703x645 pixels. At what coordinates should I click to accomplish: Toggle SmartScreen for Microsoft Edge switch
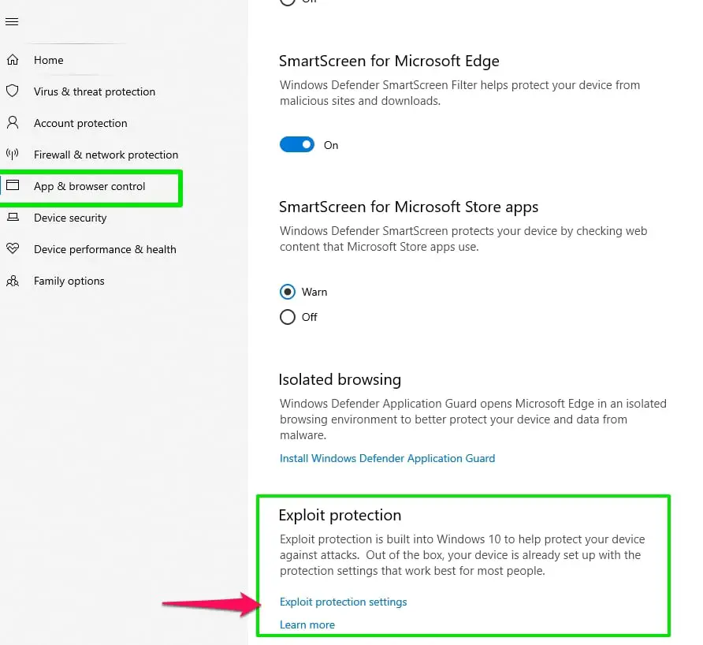[x=297, y=144]
